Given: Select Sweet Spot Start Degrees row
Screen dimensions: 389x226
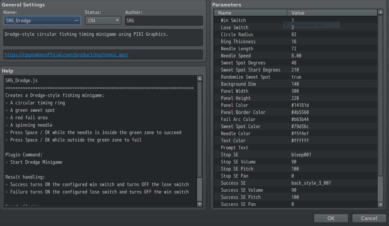Looking at the screenshot, I should click(x=296, y=70).
